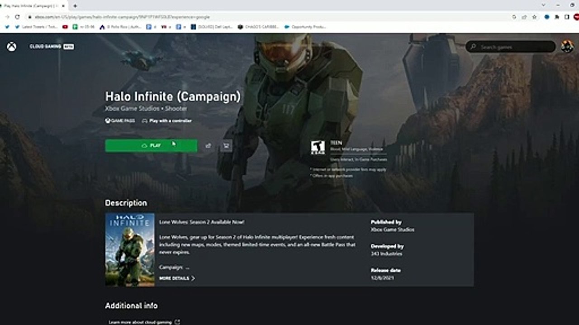Click the store cart icon beside Play
The height and width of the screenshot is (325, 579).
226,145
